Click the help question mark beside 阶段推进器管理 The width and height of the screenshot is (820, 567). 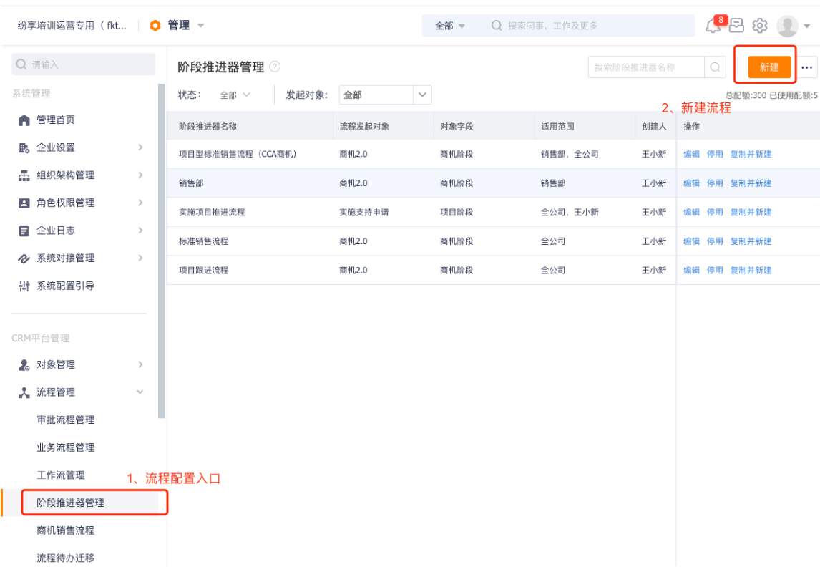[275, 67]
